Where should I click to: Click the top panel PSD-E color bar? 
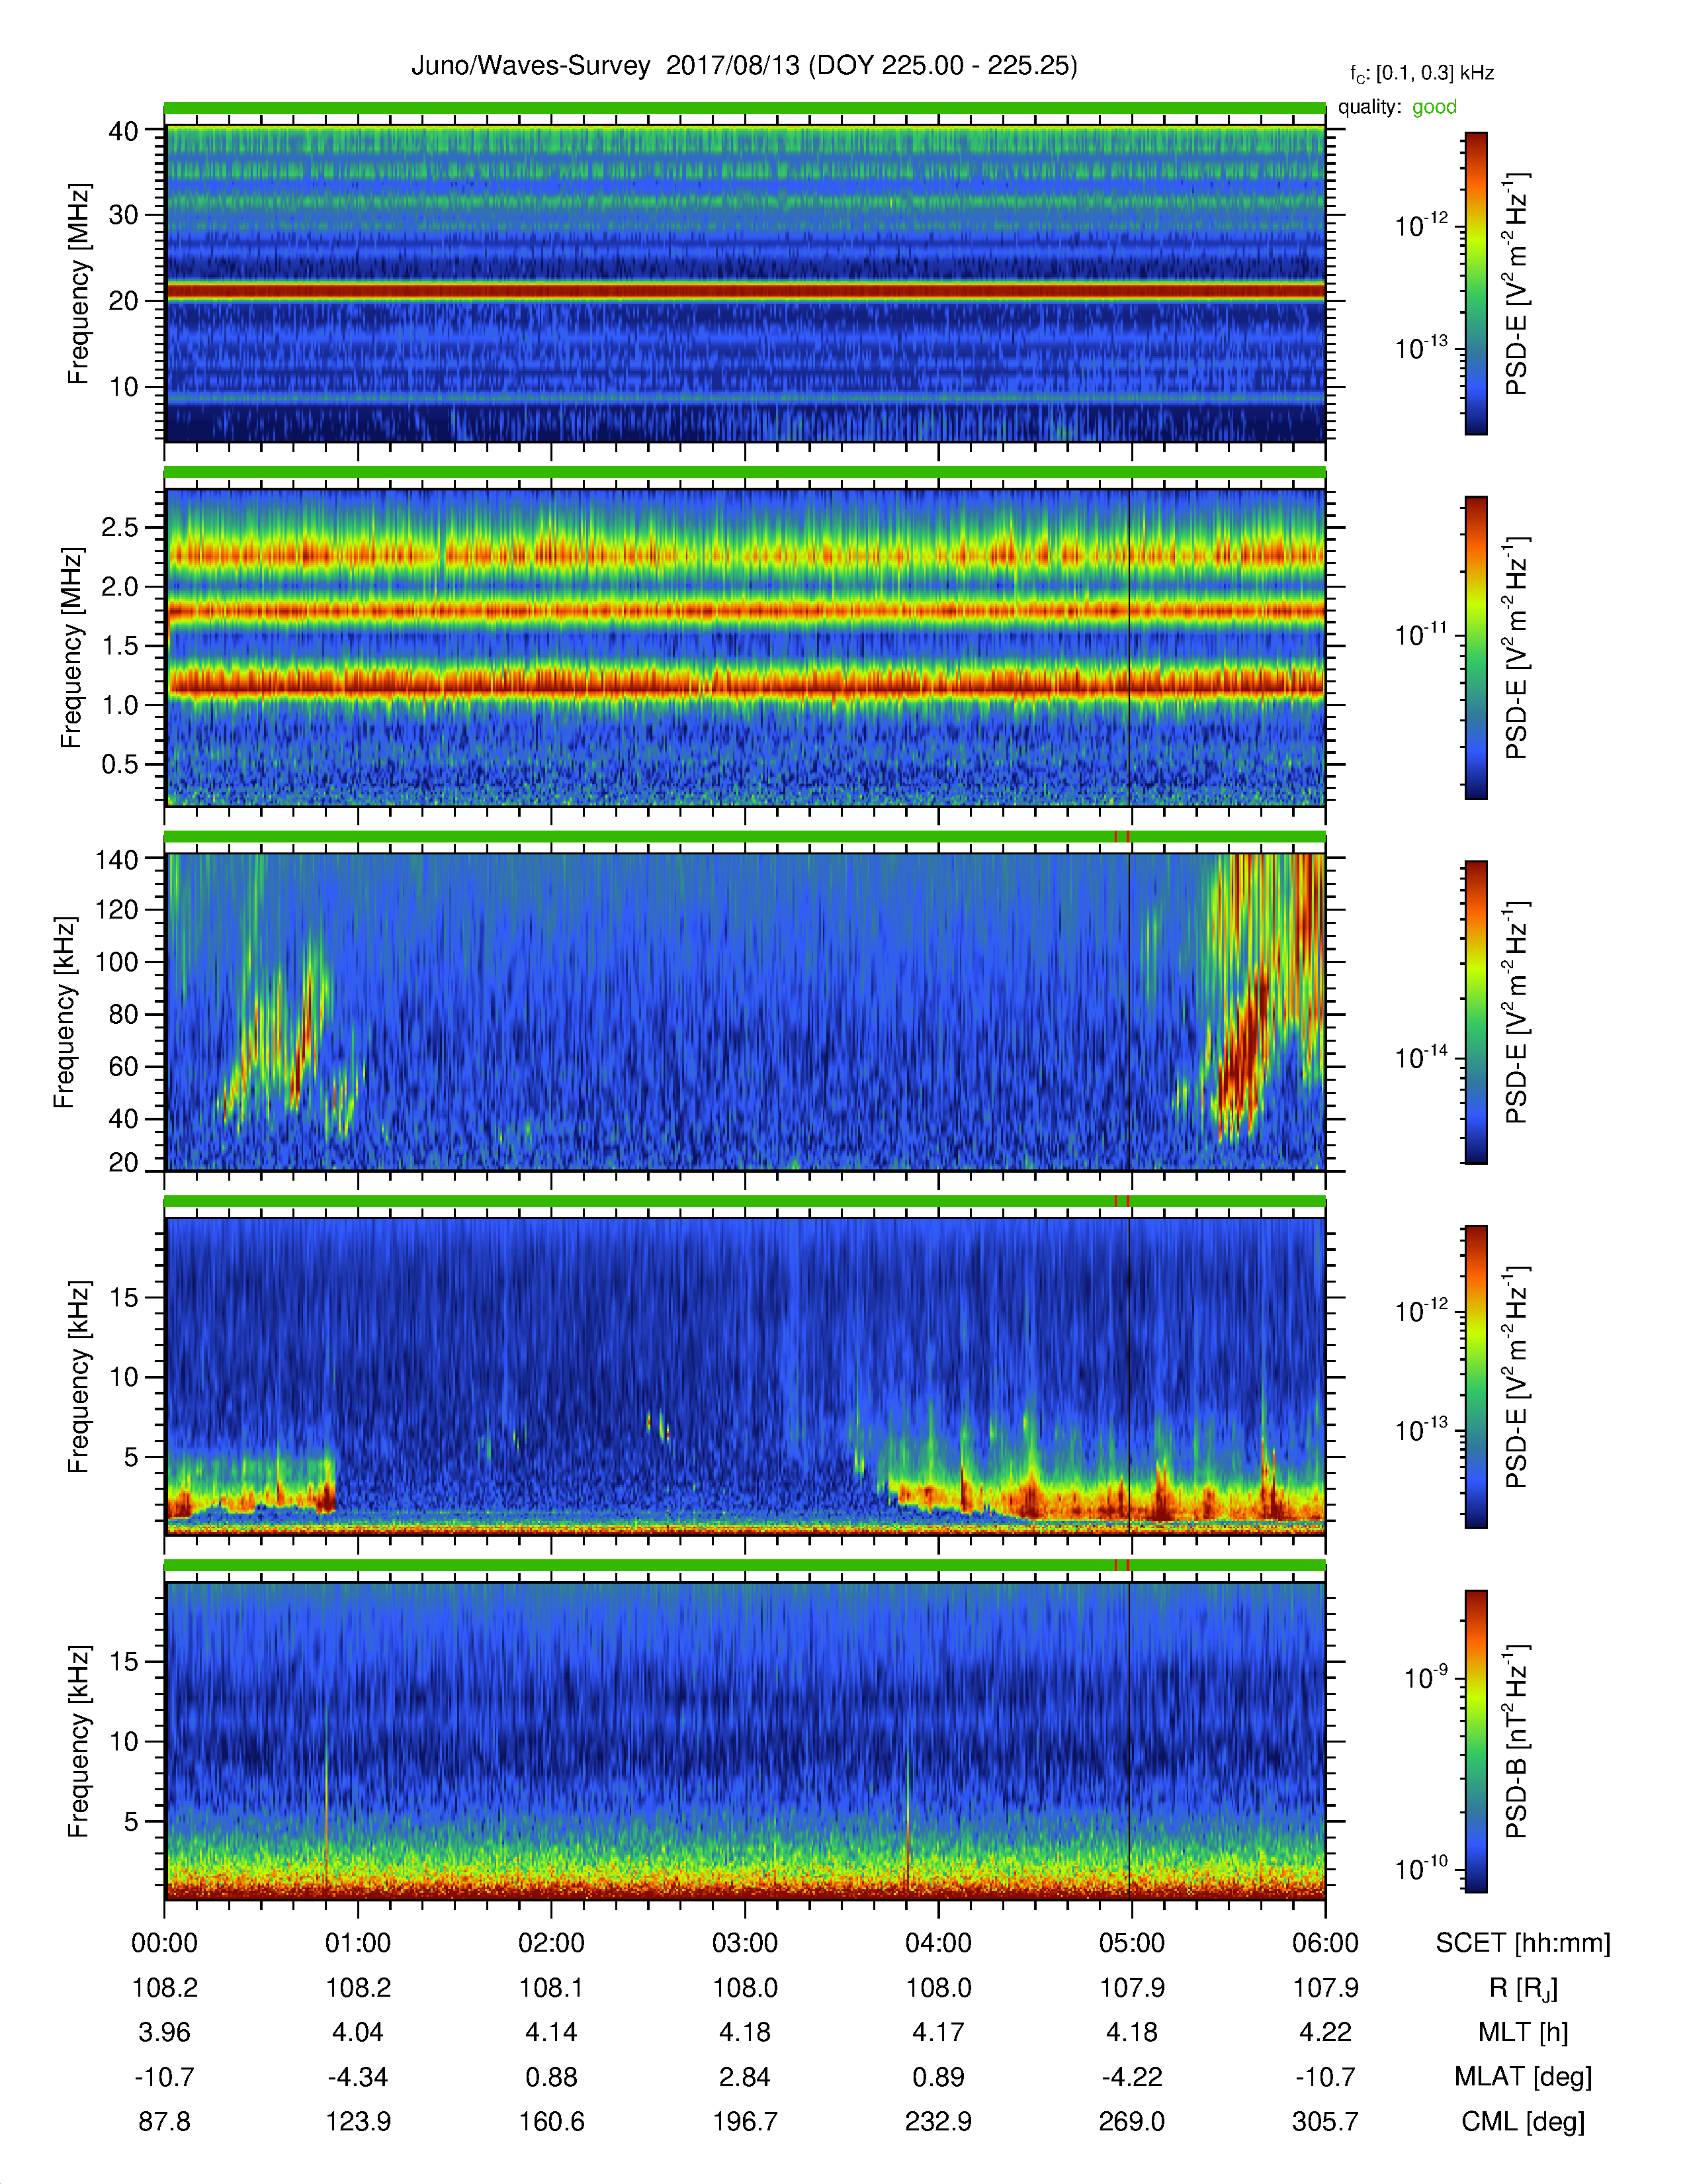[1475, 283]
